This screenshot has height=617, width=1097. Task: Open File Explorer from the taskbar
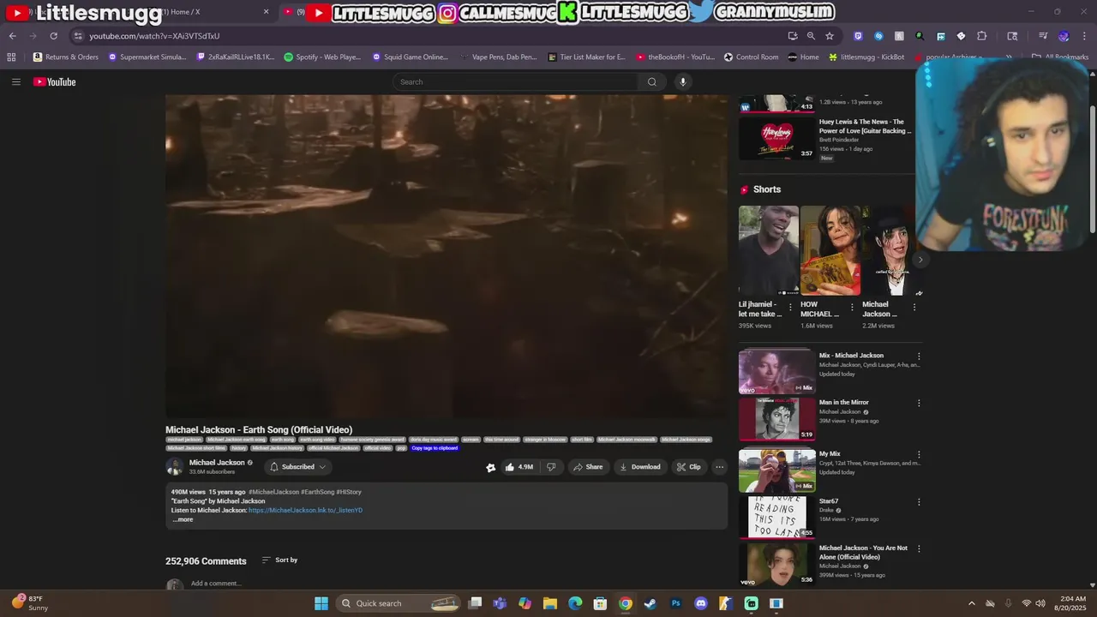pyautogui.click(x=550, y=603)
